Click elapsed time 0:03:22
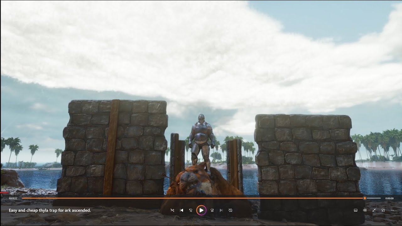The width and height of the screenshot is (402, 226). [x=13, y=198]
